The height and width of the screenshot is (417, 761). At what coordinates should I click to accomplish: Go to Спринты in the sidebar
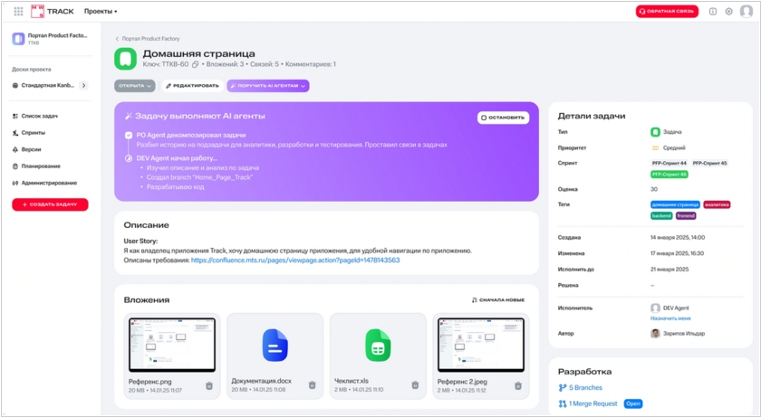pos(33,133)
